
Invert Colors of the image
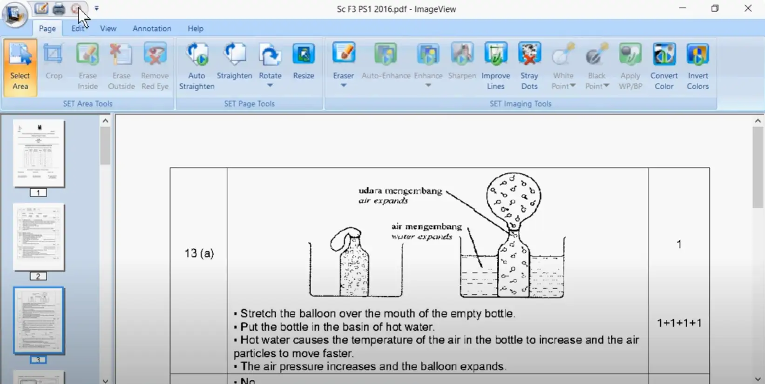(x=697, y=66)
